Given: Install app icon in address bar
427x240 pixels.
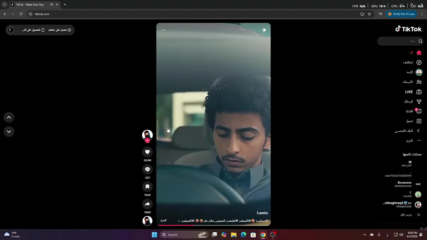Looking at the screenshot, I should click(362, 14).
